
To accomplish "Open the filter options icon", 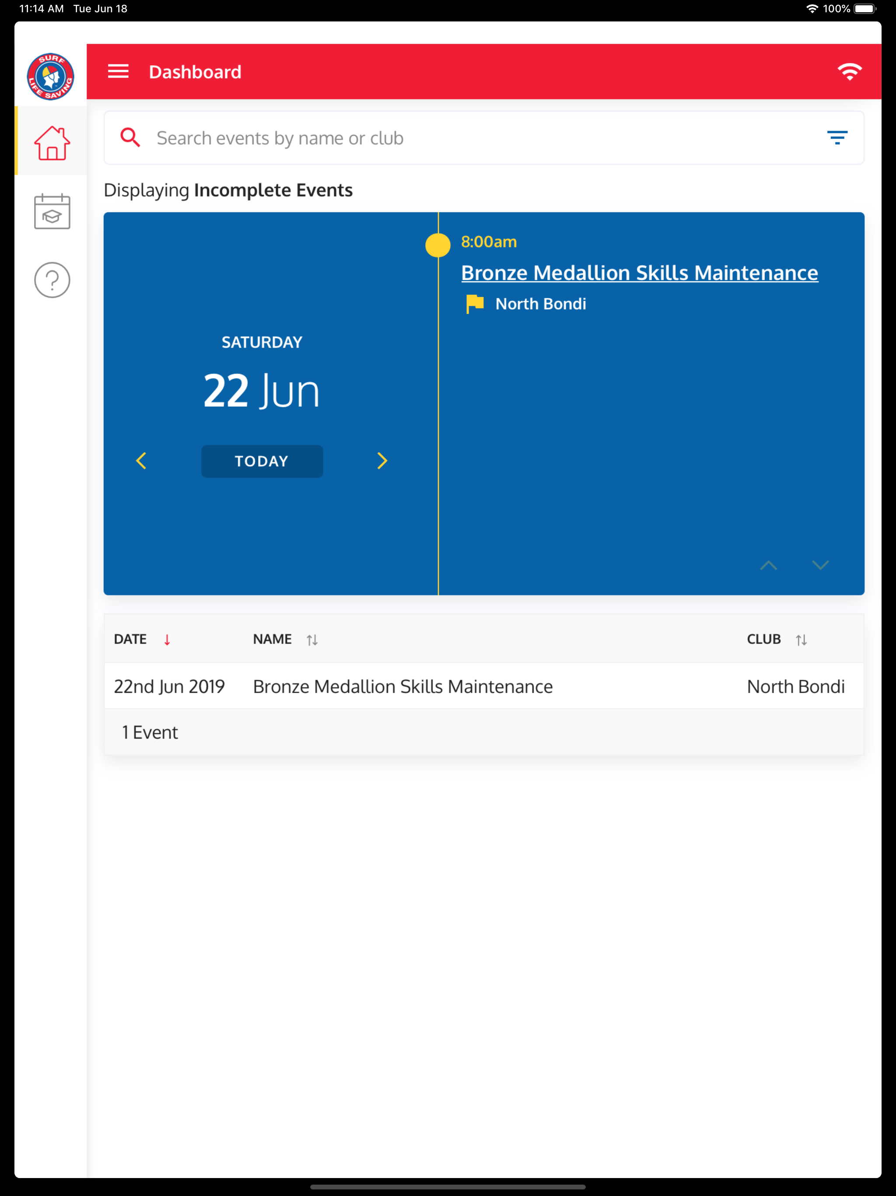I will pos(837,137).
